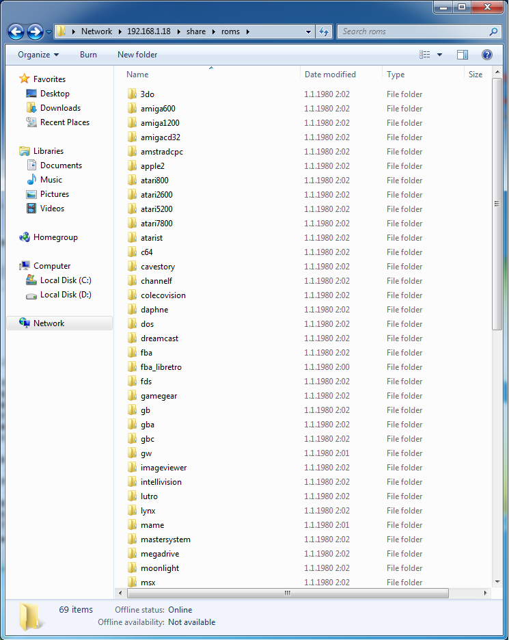Select the dreamcast folder icon
Viewport: 509px width, 640px height.
(x=132, y=338)
